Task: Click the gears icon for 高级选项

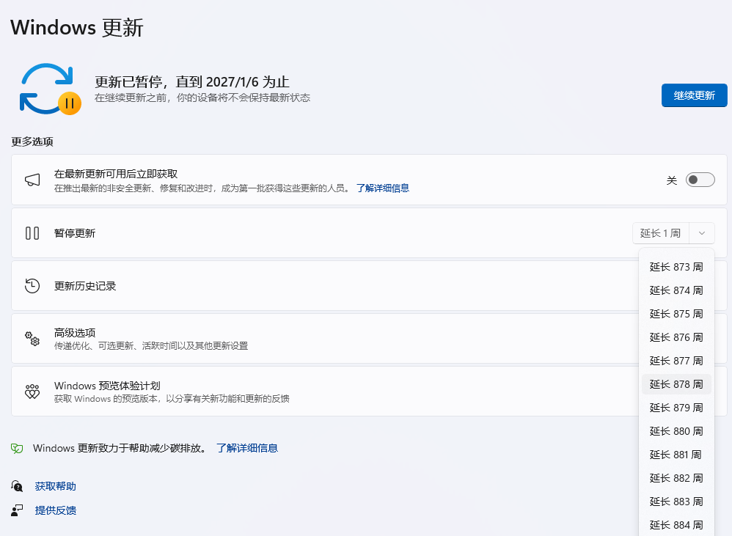Action: tap(32, 339)
